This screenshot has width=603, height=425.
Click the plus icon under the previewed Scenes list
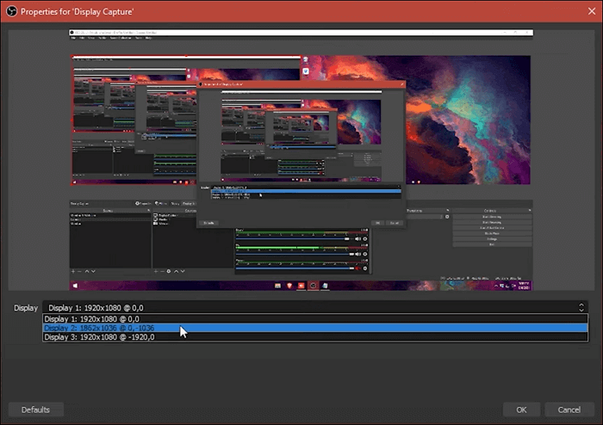tap(73, 271)
